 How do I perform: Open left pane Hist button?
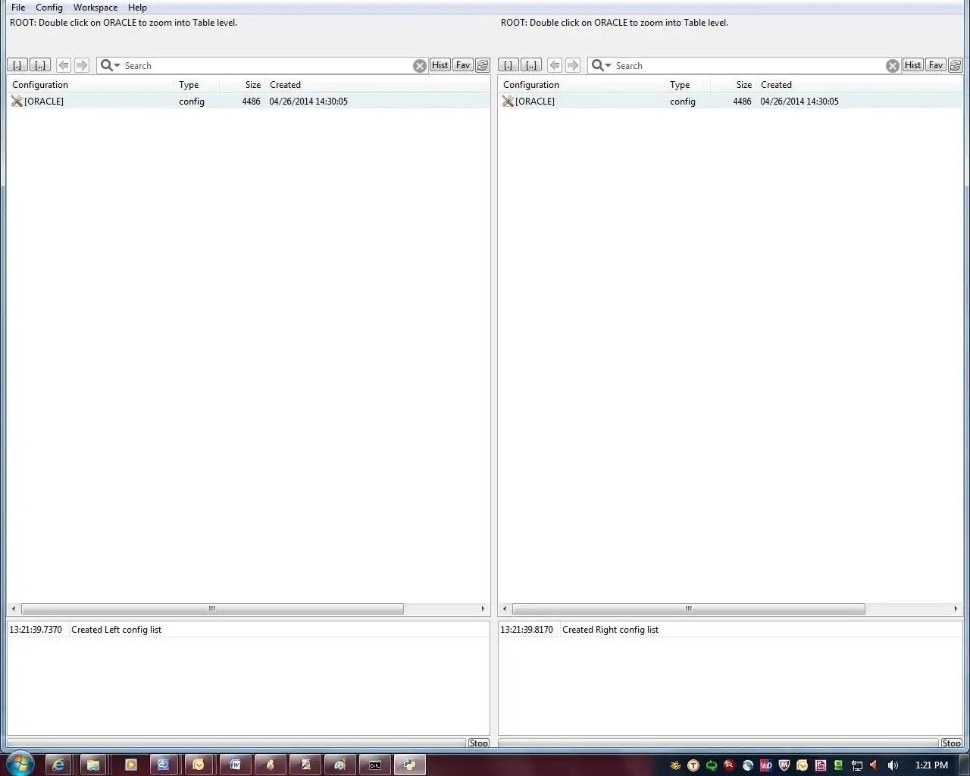tap(440, 65)
